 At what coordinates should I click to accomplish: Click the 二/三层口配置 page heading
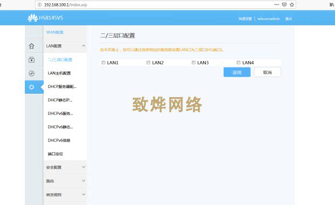pyautogui.click(x=117, y=36)
